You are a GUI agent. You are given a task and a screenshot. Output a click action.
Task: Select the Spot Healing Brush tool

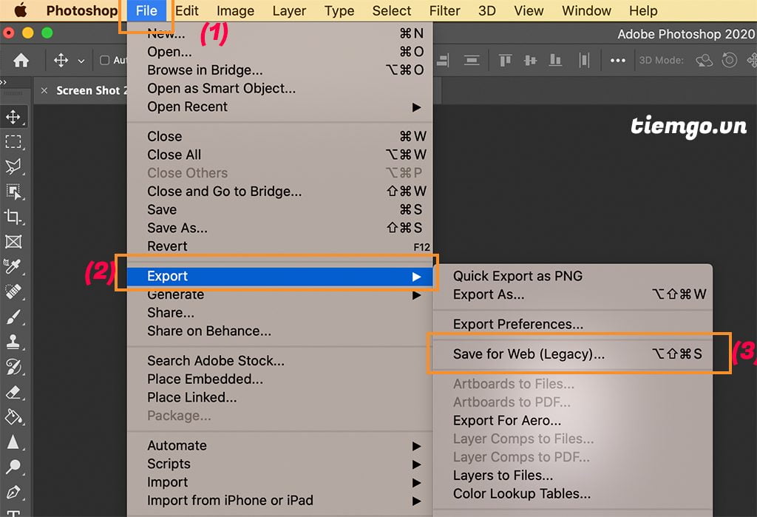pyautogui.click(x=13, y=292)
